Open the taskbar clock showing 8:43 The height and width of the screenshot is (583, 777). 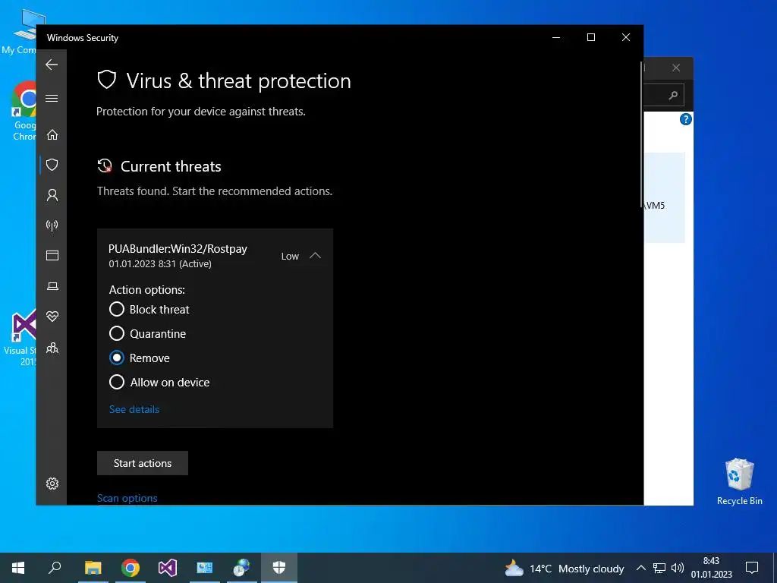(712, 568)
